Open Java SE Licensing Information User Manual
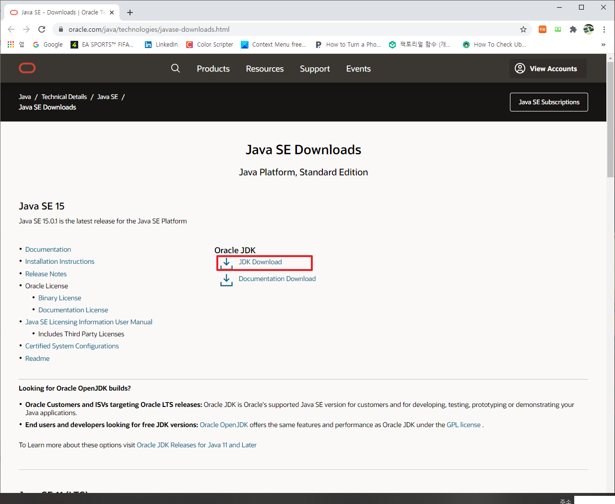The width and height of the screenshot is (615, 504). click(x=89, y=322)
